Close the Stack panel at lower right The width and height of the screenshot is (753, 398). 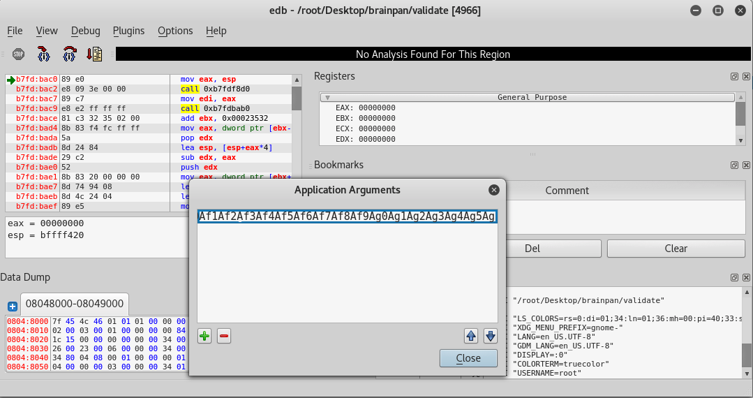coord(746,277)
